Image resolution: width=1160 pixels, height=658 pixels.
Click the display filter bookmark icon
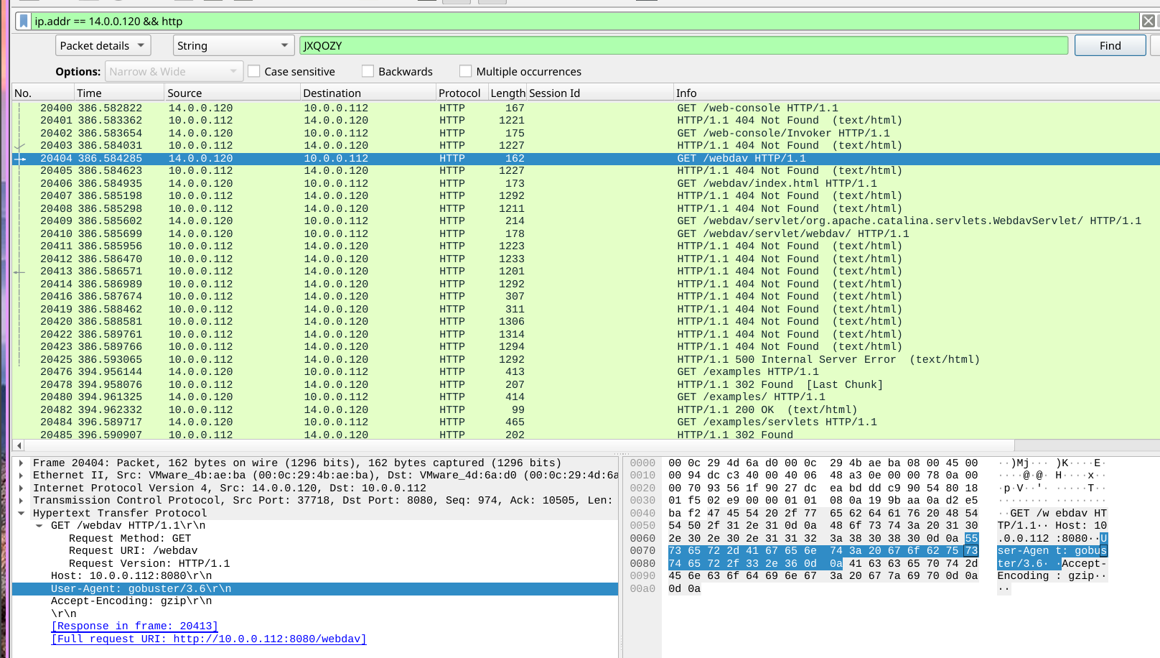[24, 21]
